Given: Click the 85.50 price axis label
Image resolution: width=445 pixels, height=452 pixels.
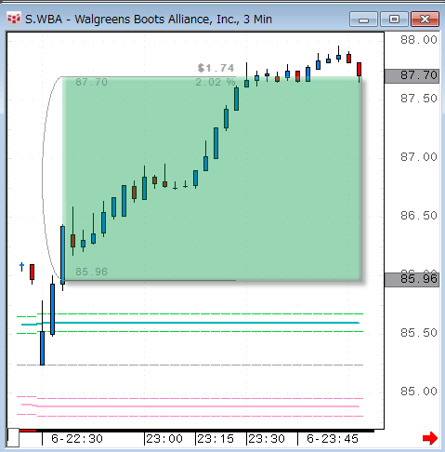Looking at the screenshot, I should pyautogui.click(x=419, y=333).
